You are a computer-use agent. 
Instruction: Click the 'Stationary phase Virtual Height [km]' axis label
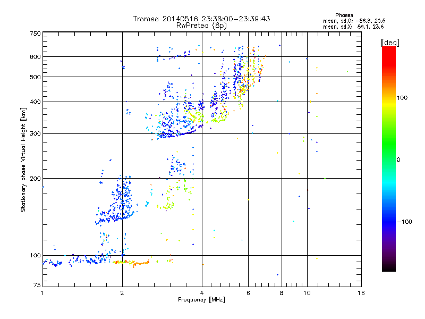coord(23,159)
